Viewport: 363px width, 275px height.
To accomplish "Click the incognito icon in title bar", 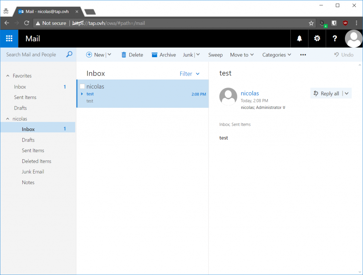I will click(x=6, y=11).
